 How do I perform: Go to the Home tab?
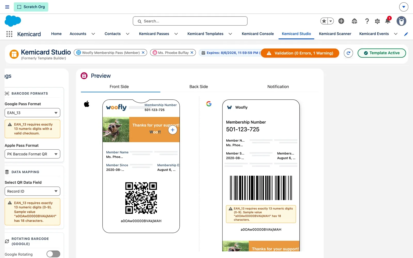point(56,34)
